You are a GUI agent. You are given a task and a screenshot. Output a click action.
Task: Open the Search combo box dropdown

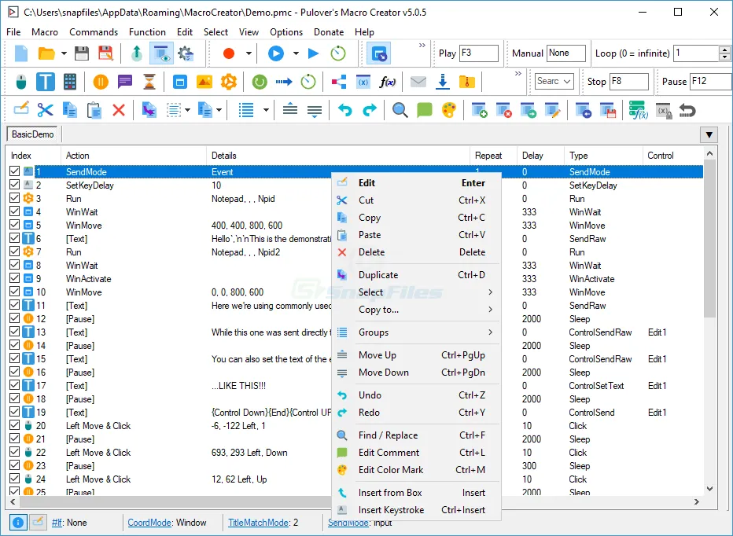[x=567, y=81]
